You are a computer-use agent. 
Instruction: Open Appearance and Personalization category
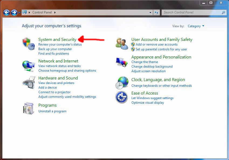[x=161, y=57]
